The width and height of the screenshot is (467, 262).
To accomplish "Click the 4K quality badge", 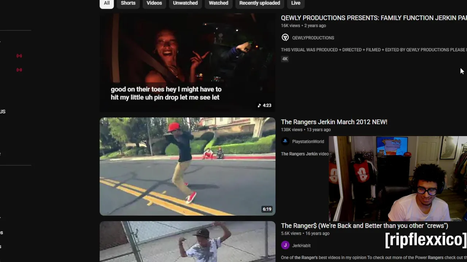I will point(285,59).
